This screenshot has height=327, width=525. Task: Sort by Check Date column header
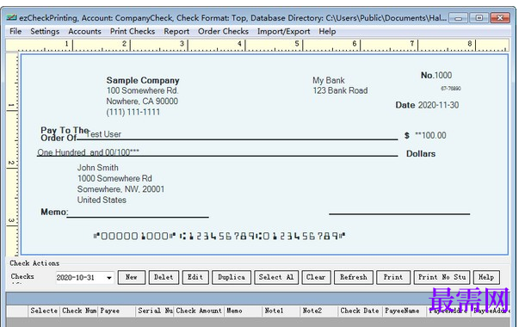coord(360,311)
